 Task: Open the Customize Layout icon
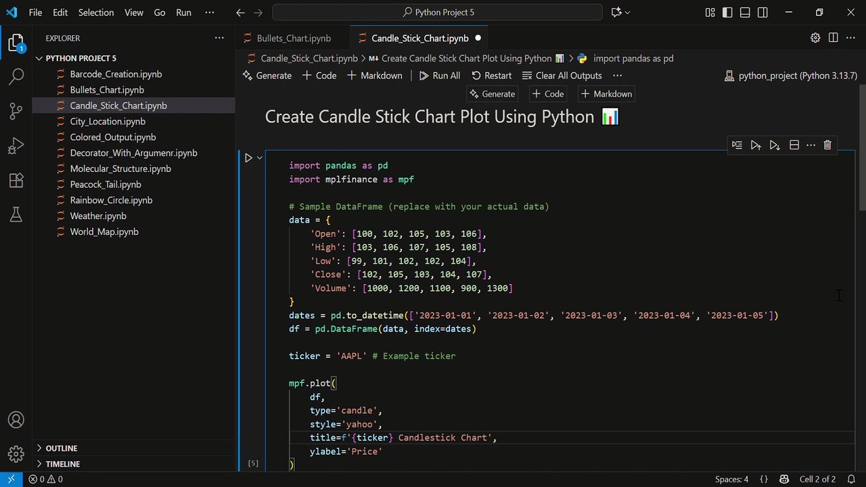(710, 12)
